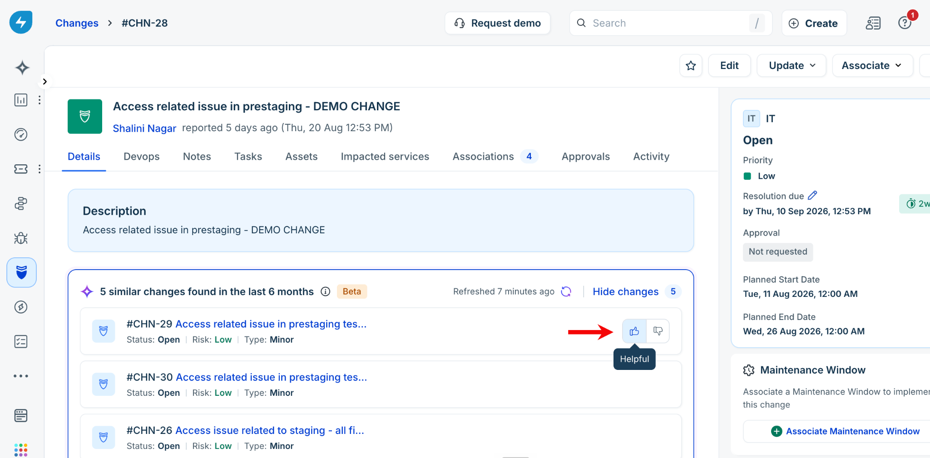Click the green Low priority swatch
Screen dimensions: 930x458
click(x=747, y=176)
